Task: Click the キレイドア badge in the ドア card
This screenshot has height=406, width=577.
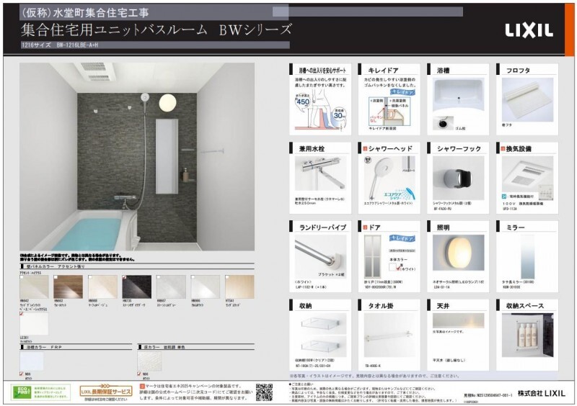Action: (x=402, y=238)
